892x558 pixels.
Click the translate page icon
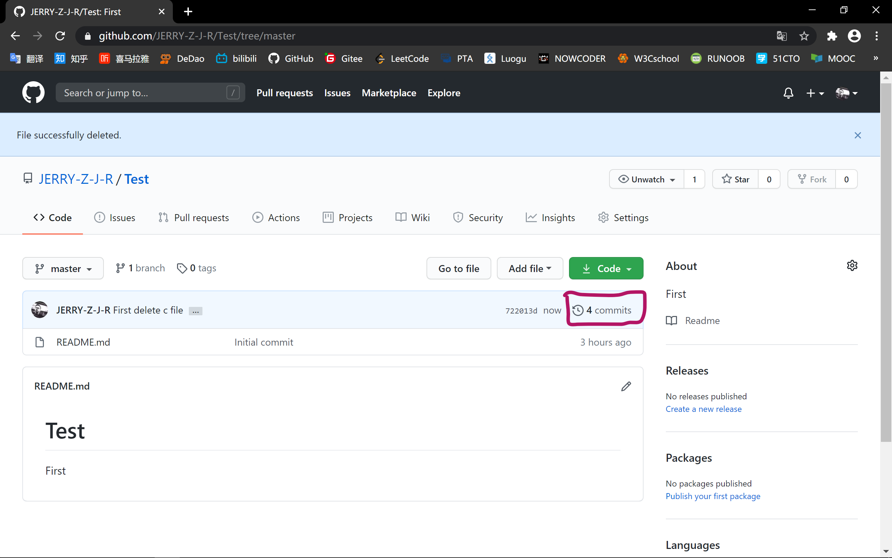point(782,36)
